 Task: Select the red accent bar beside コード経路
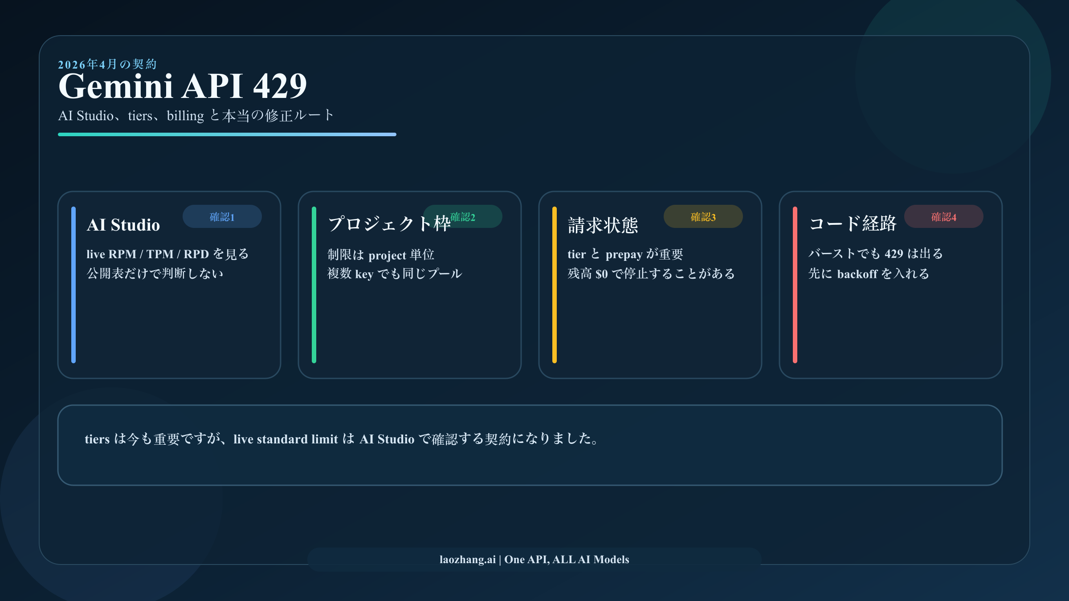[x=795, y=283]
